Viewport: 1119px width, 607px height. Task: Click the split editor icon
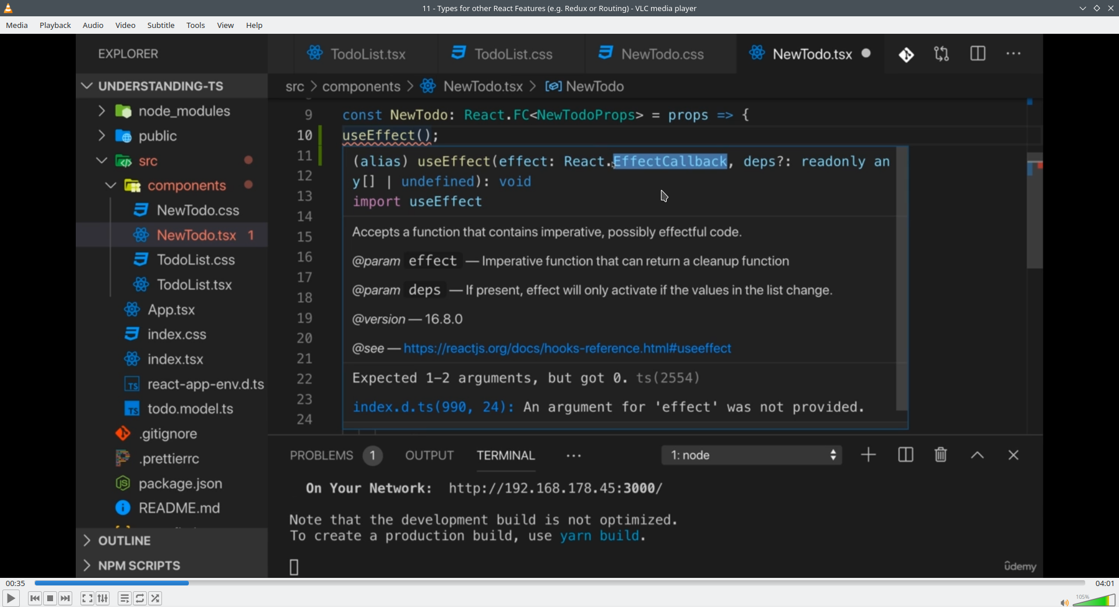tap(978, 54)
